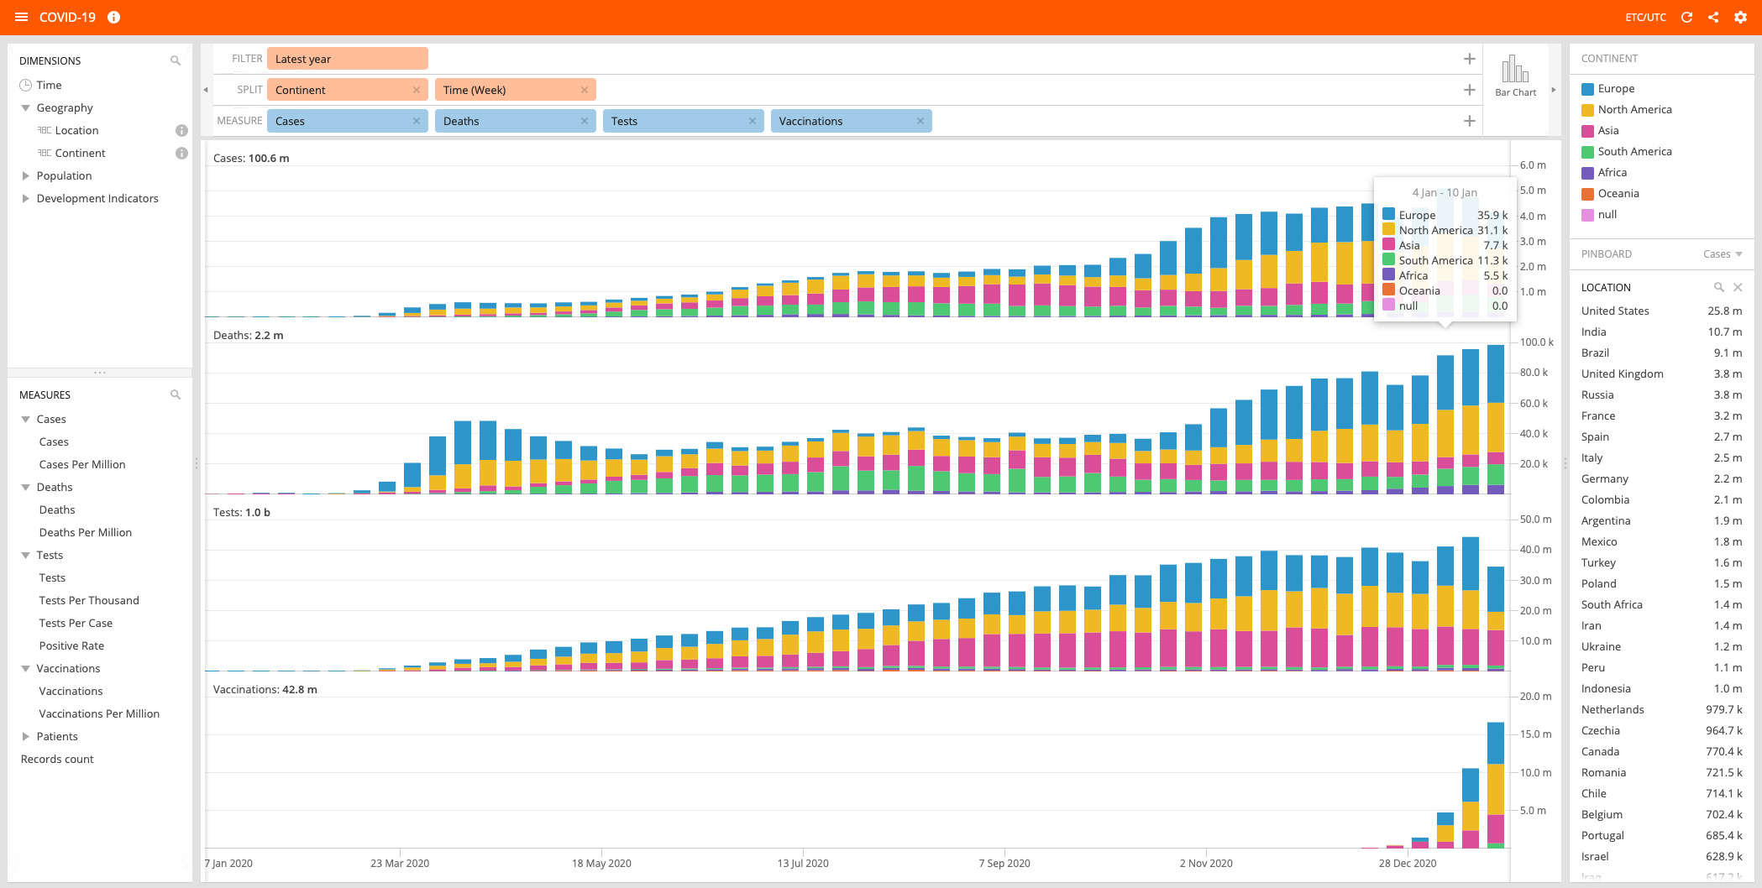Refresh data with the reload icon
This screenshot has width=1762, height=888.
(1686, 17)
